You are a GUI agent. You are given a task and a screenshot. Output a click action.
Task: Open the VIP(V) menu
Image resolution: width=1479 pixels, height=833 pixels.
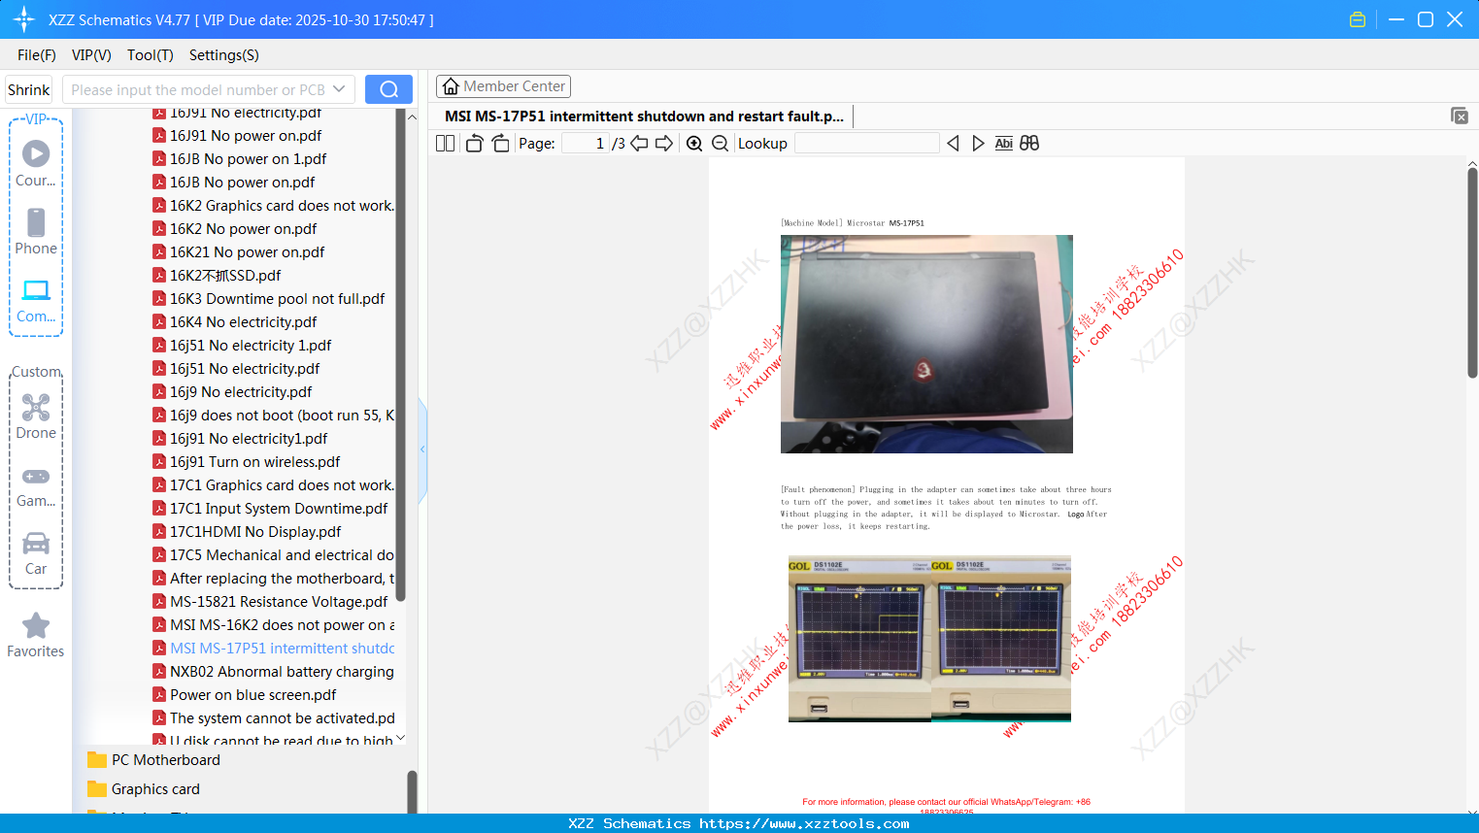click(91, 55)
